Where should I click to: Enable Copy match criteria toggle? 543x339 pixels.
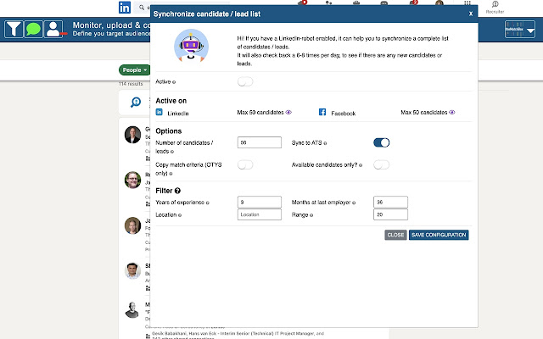point(245,164)
